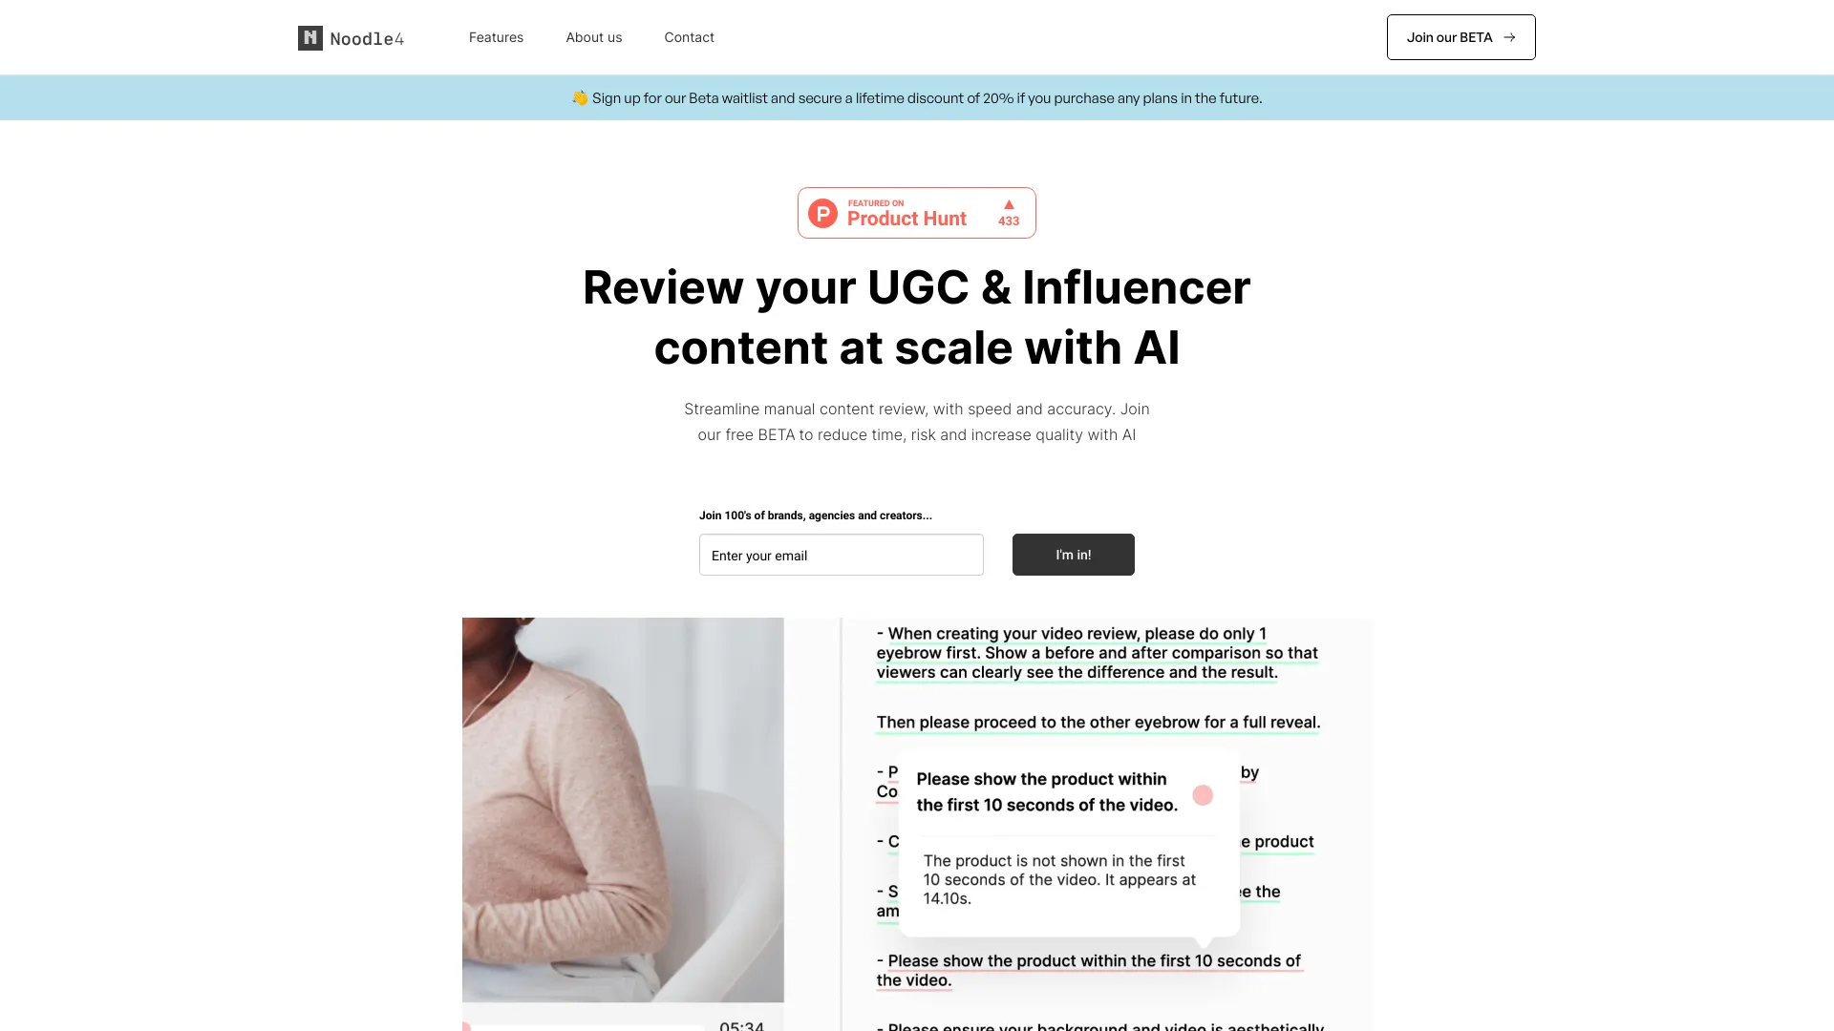Image resolution: width=1834 pixels, height=1031 pixels.
Task: Open the About us page
Action: click(x=593, y=36)
